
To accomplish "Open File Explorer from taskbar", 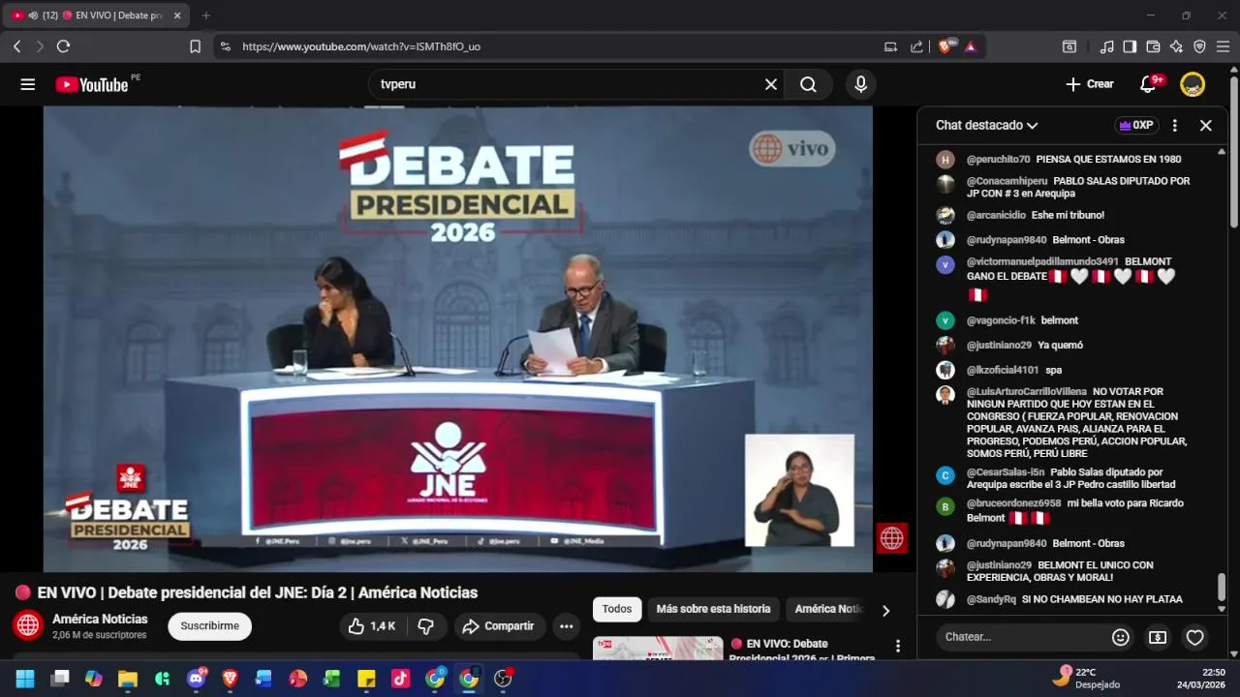I will point(128,679).
